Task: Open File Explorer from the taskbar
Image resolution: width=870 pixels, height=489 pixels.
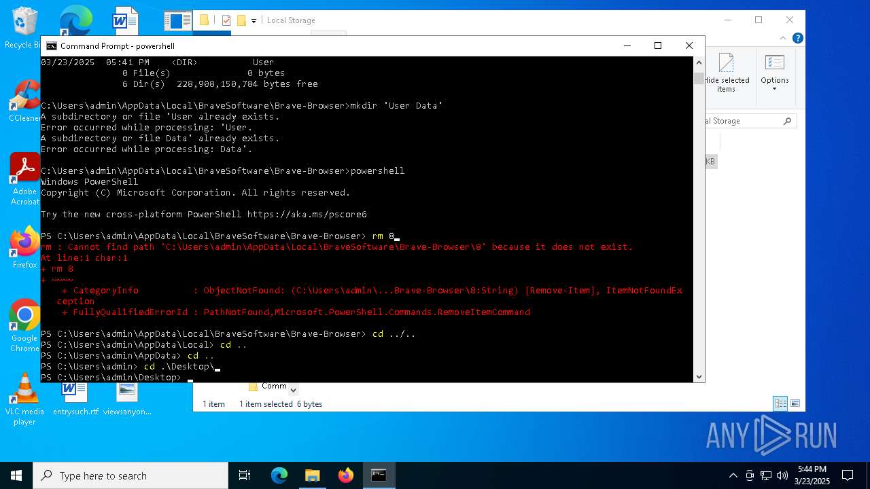Action: pos(312,475)
